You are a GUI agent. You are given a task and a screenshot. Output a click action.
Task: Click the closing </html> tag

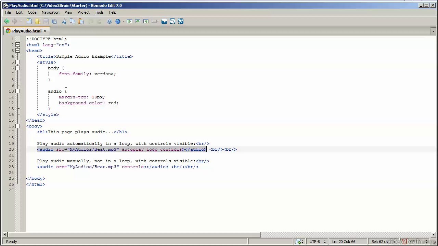point(36,184)
